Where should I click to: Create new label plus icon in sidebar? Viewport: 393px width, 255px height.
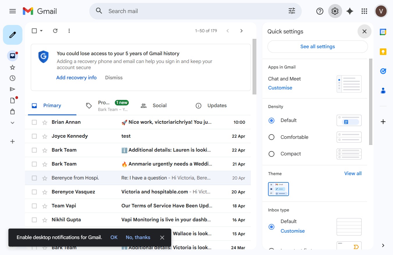[12, 141]
